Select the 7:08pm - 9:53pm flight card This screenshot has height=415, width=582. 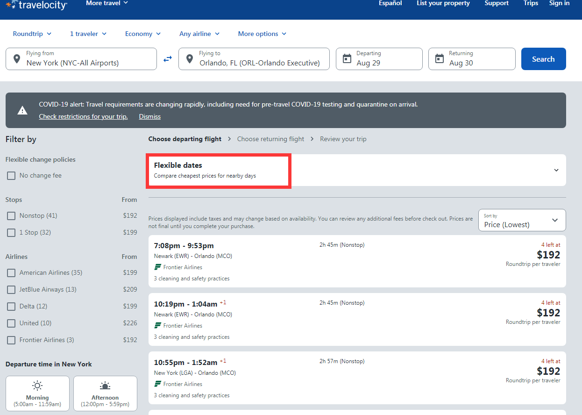[357, 261]
